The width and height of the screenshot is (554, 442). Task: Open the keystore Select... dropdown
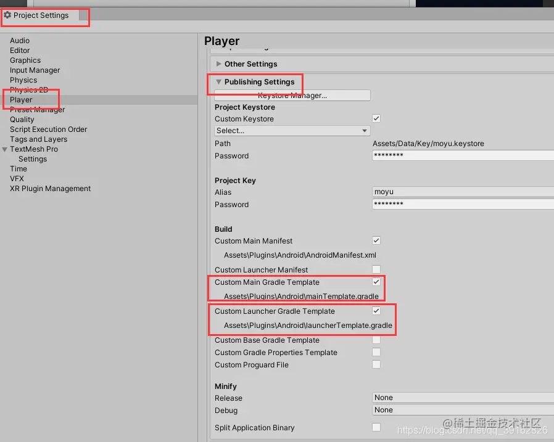(x=292, y=131)
